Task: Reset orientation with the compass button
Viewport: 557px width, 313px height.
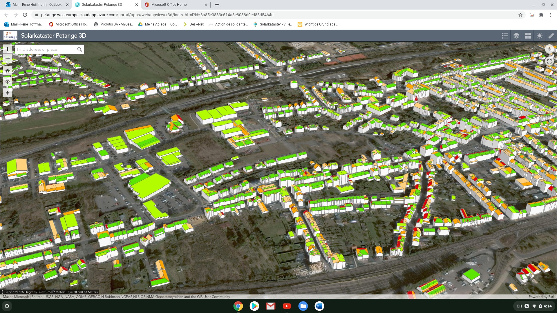Action: tap(549, 49)
